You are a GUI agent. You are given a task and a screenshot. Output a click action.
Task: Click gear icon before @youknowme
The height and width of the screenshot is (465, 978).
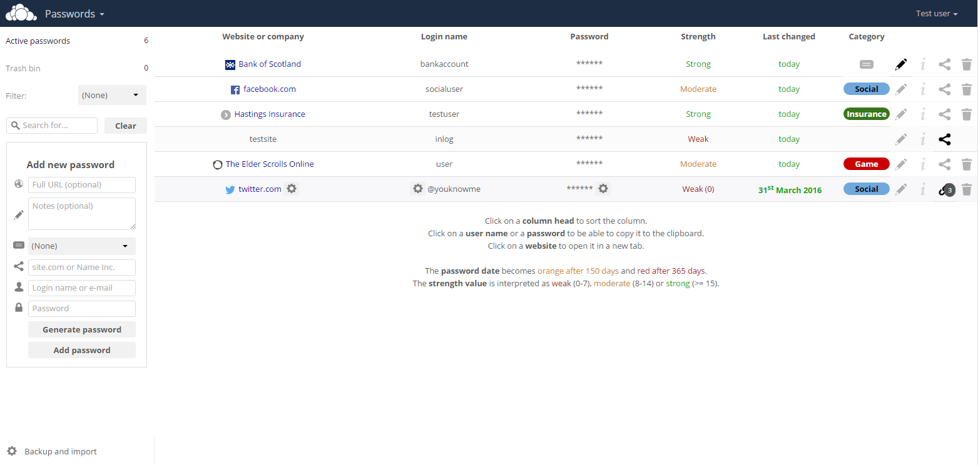tap(418, 189)
